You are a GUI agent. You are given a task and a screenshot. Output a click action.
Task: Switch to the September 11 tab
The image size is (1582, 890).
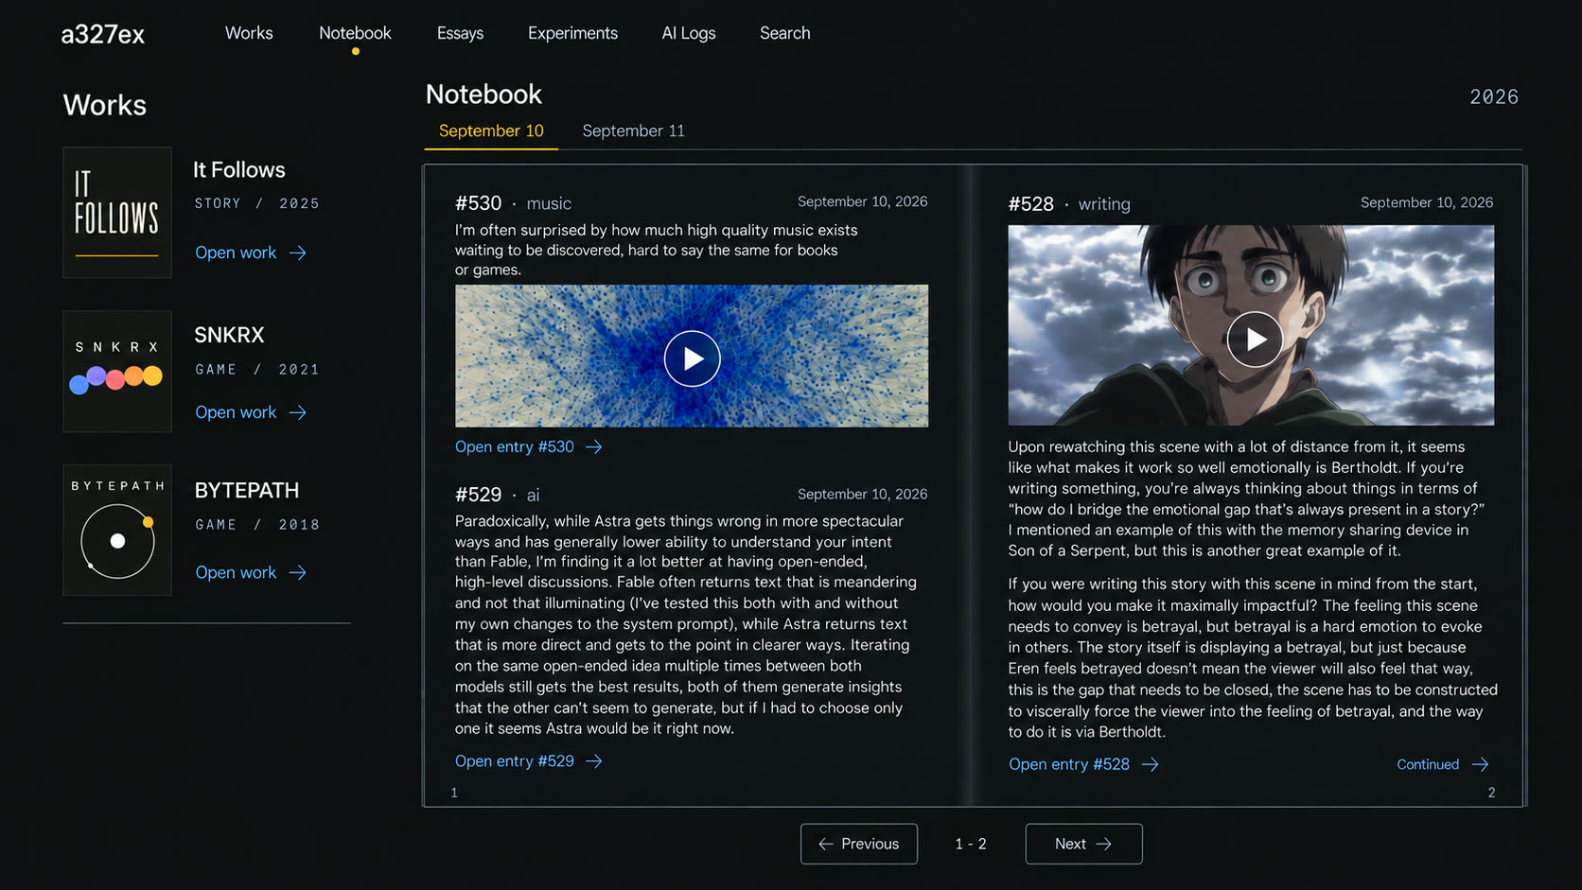point(633,131)
